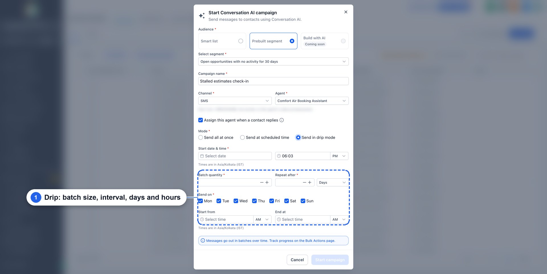The height and width of the screenshot is (274, 547).
Task: Close the campaign dialog with X icon
Action: coord(346,12)
